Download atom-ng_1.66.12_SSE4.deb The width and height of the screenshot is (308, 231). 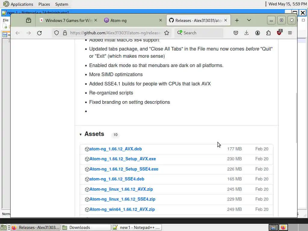[117, 179]
